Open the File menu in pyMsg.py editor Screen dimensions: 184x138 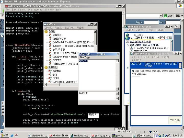click(x=8, y=10)
